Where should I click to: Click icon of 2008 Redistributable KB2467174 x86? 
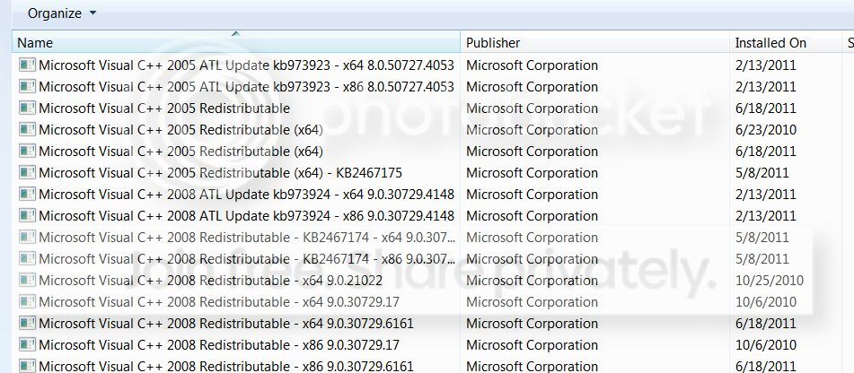pyautogui.click(x=27, y=259)
